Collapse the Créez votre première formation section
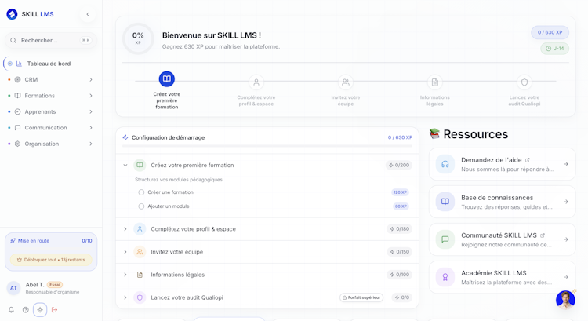588x321 pixels. pos(125,165)
